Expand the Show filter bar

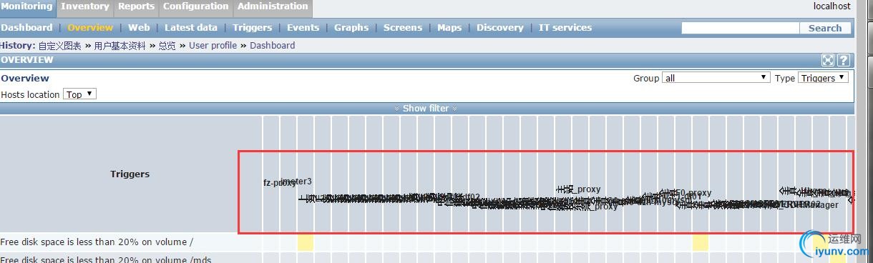click(426, 109)
